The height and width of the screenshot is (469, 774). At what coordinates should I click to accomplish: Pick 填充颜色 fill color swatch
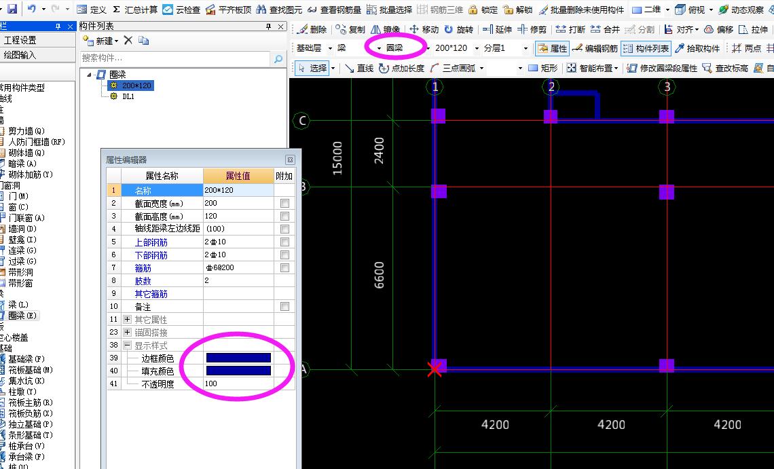coord(238,371)
